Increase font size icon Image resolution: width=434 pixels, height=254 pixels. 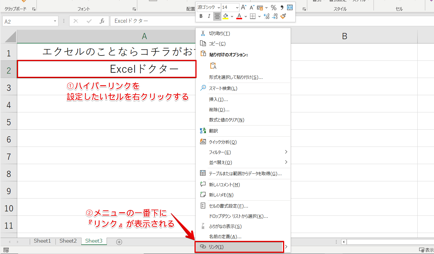(x=244, y=7)
